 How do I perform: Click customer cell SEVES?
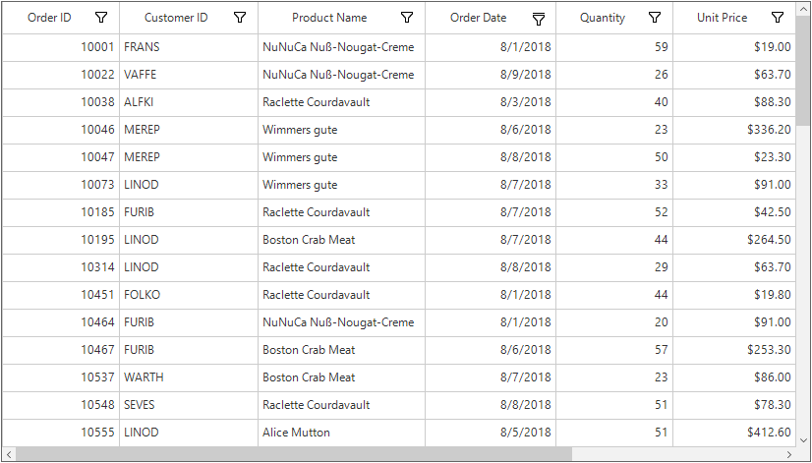click(189, 405)
